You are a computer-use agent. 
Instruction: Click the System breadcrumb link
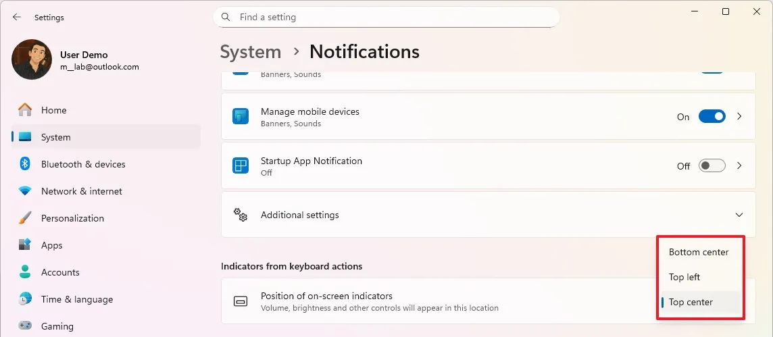click(251, 52)
